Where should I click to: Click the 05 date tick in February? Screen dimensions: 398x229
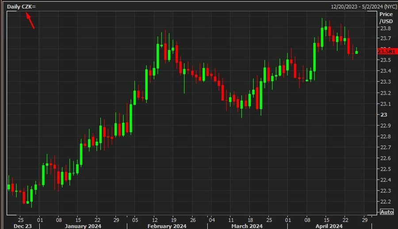(x=135, y=220)
